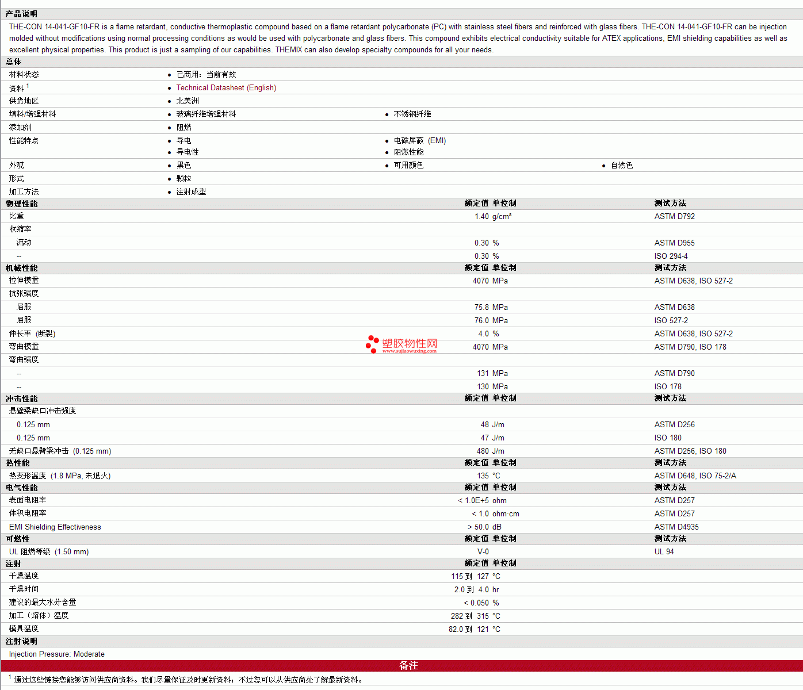This screenshot has width=803, height=690.
Task: Click the 电磁屏蔽 (EMI) feature
Action: click(x=420, y=141)
